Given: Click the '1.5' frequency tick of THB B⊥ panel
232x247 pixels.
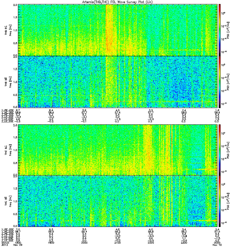Looking at the screenshot, I should [x=15, y=17].
